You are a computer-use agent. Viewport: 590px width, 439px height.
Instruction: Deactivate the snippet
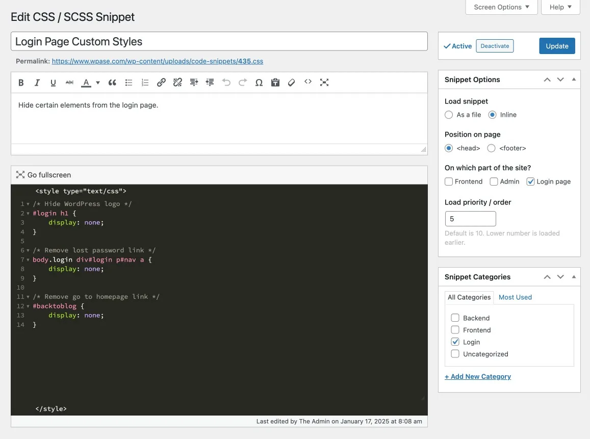pos(495,46)
